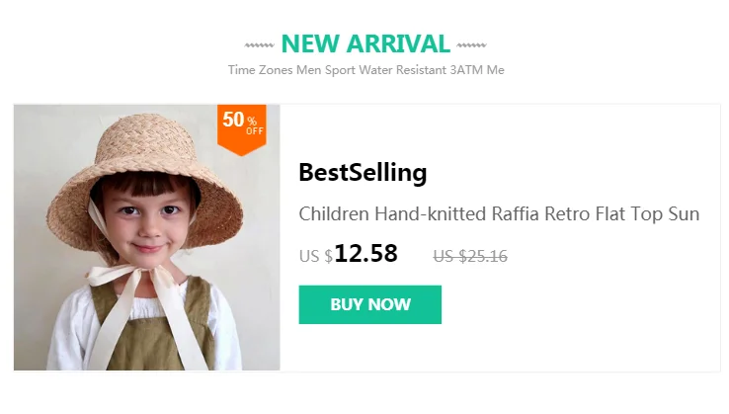Click the green BUY NOW button
This screenshot has width=729, height=414.
[369, 304]
